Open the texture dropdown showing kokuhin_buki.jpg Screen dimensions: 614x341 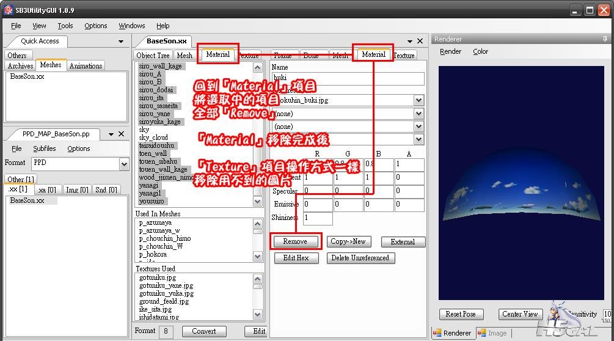pyautogui.click(x=418, y=100)
